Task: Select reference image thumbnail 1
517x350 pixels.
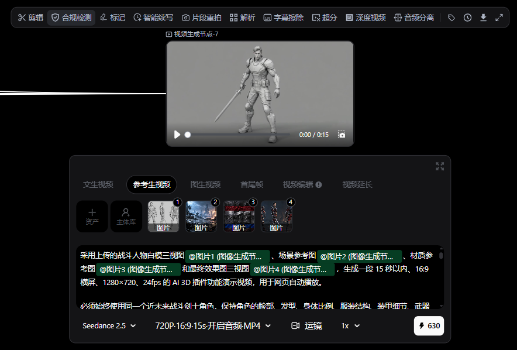Action: coord(163,217)
